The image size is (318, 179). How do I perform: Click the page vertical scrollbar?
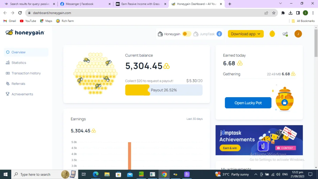[316, 43]
